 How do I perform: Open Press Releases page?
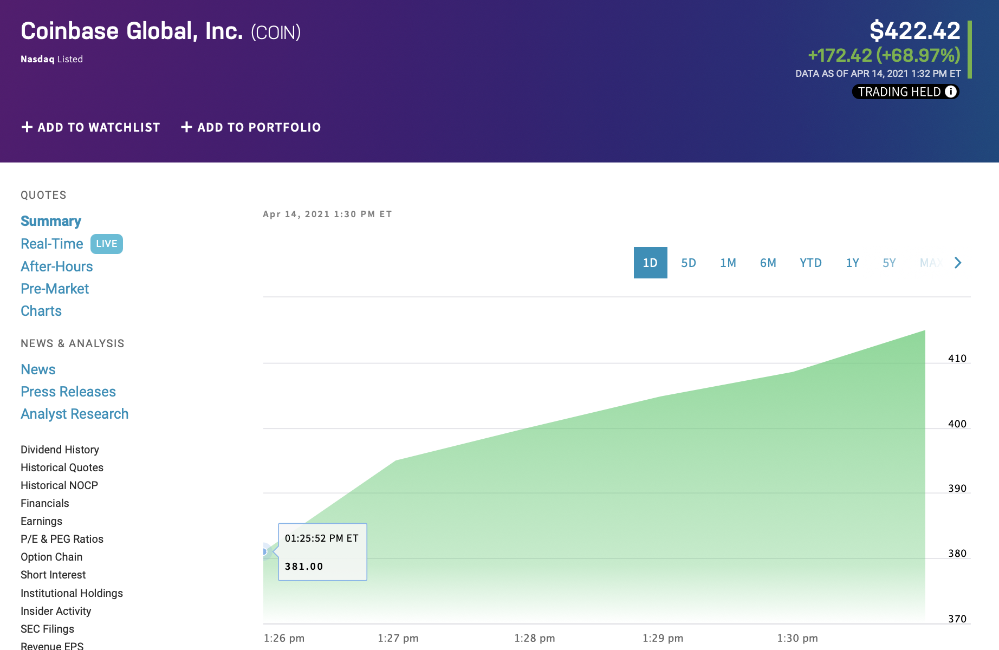[x=68, y=392]
